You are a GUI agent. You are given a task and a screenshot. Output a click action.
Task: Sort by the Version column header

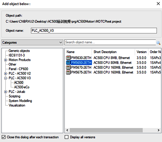tap(142, 52)
